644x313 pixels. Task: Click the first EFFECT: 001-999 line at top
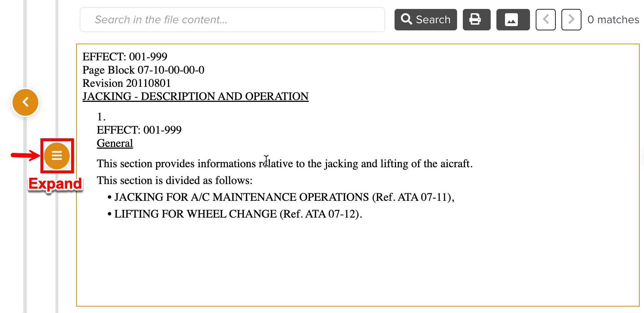125,57
